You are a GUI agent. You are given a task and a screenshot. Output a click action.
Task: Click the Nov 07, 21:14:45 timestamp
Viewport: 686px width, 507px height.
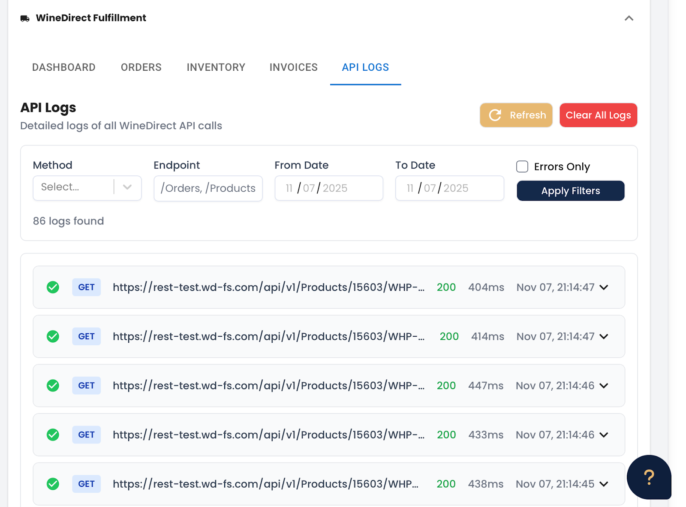pos(555,484)
